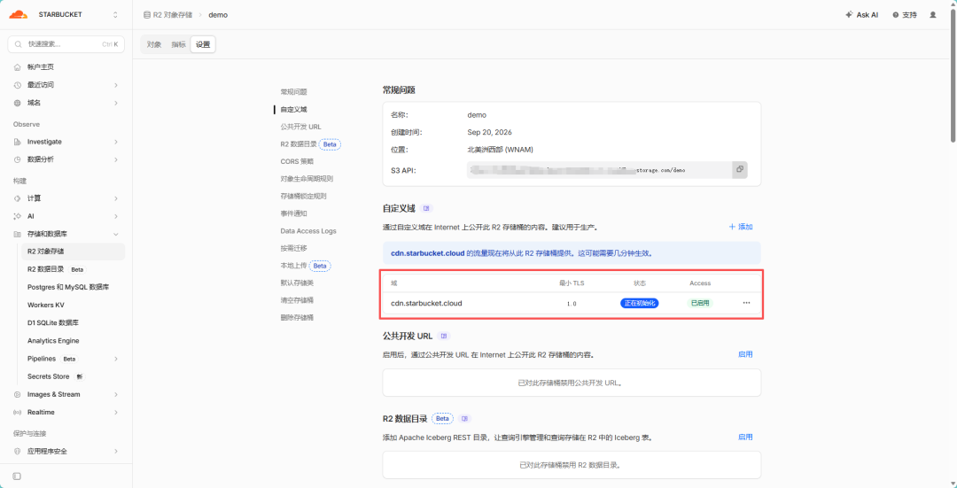Enable the R2 data catalog
The image size is (957, 488).
point(745,437)
